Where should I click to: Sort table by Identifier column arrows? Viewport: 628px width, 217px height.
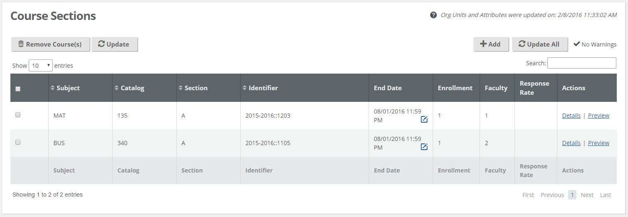tap(244, 88)
